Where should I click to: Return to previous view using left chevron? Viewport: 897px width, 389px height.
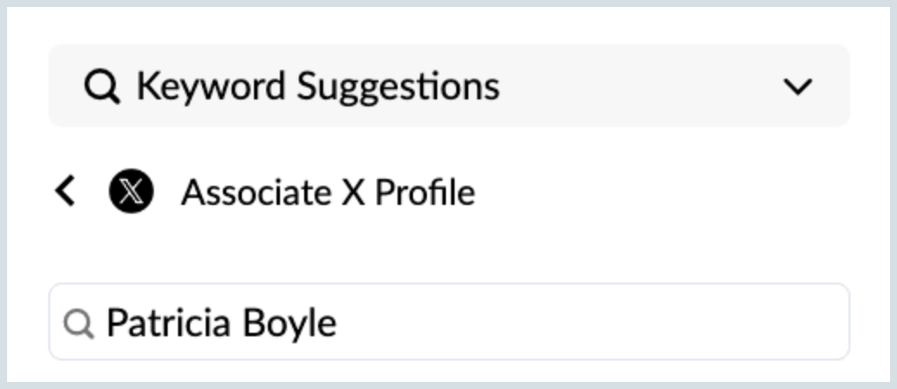point(65,191)
